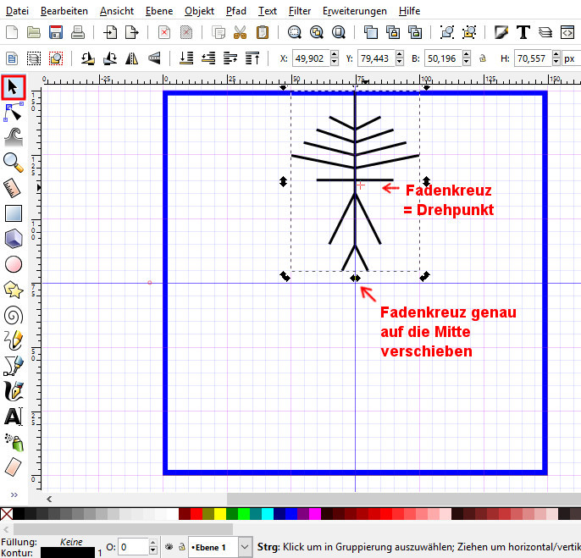The height and width of the screenshot is (558, 581).
Task: Flip selection vertically
Action: pos(154,58)
